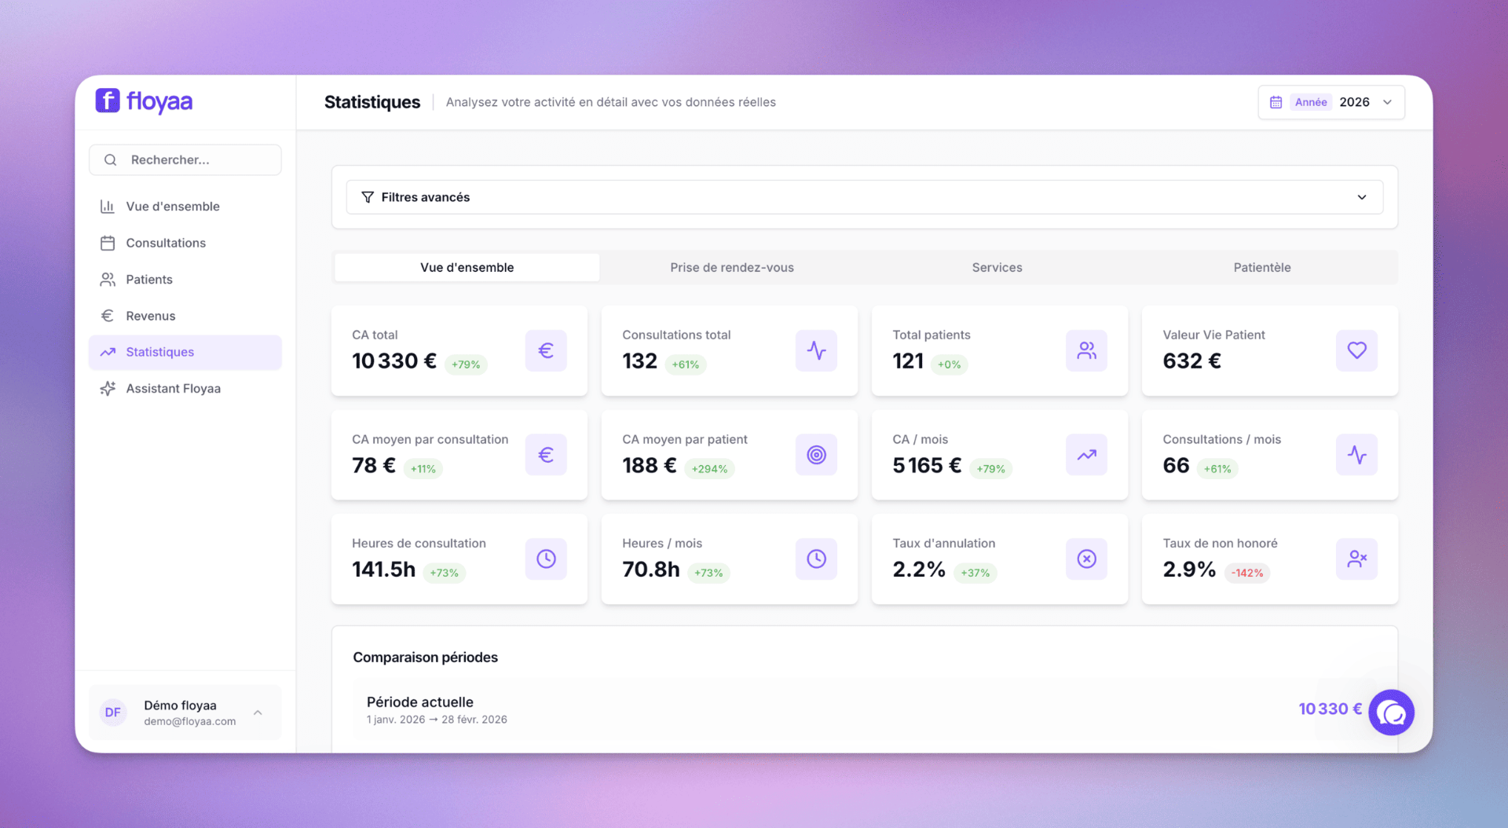The width and height of the screenshot is (1508, 828).
Task: Click the clock icon on Heures de consultation
Action: pos(546,559)
